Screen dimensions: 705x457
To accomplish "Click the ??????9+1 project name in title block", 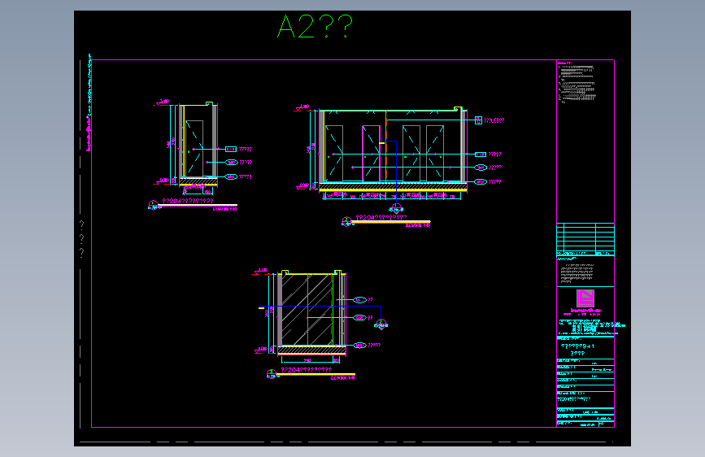I will tap(578, 346).
